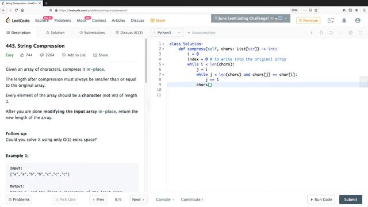368x207 pixels.
Task: Toggle the browser sidebar icon
Action: pos(350,10)
